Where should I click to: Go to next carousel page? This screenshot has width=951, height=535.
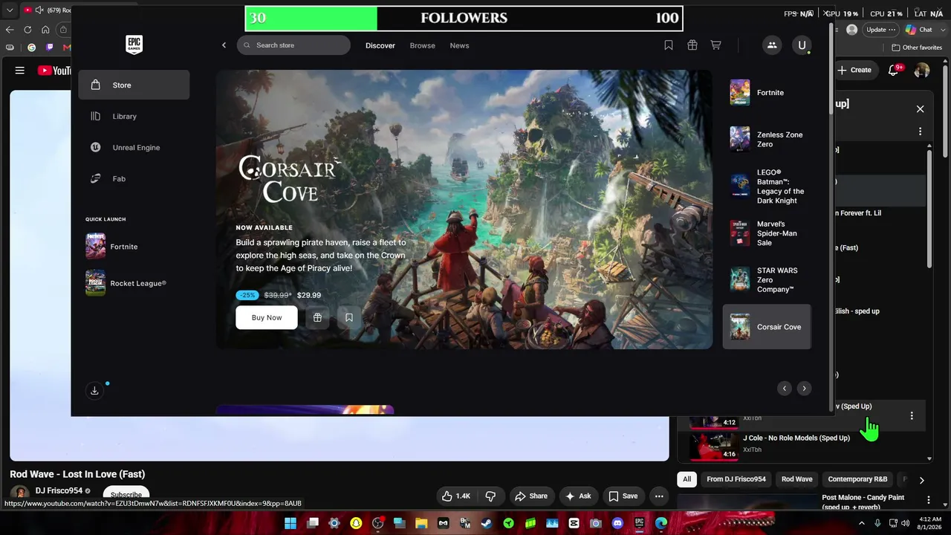click(x=804, y=388)
